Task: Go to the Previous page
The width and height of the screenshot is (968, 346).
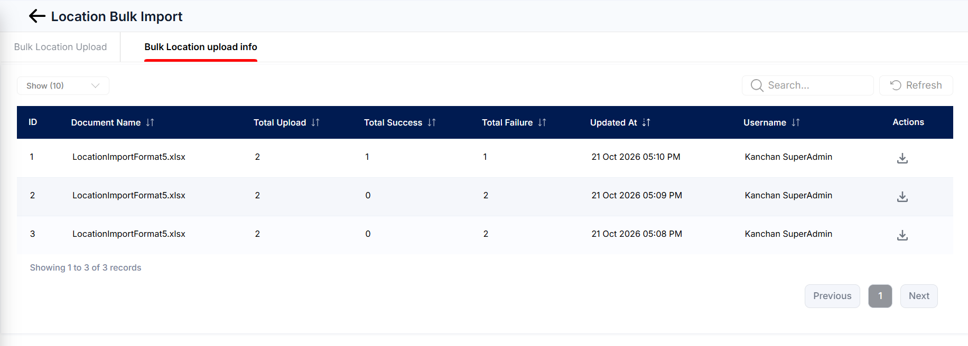Action: (x=832, y=296)
